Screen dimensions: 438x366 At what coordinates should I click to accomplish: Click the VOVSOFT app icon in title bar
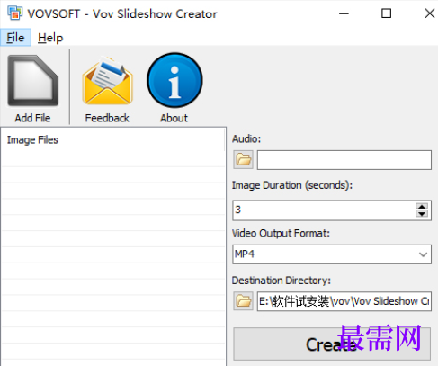pos(15,13)
